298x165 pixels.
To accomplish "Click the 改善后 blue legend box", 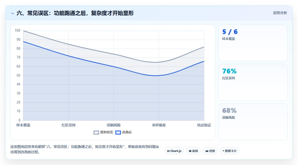I will (118, 133).
